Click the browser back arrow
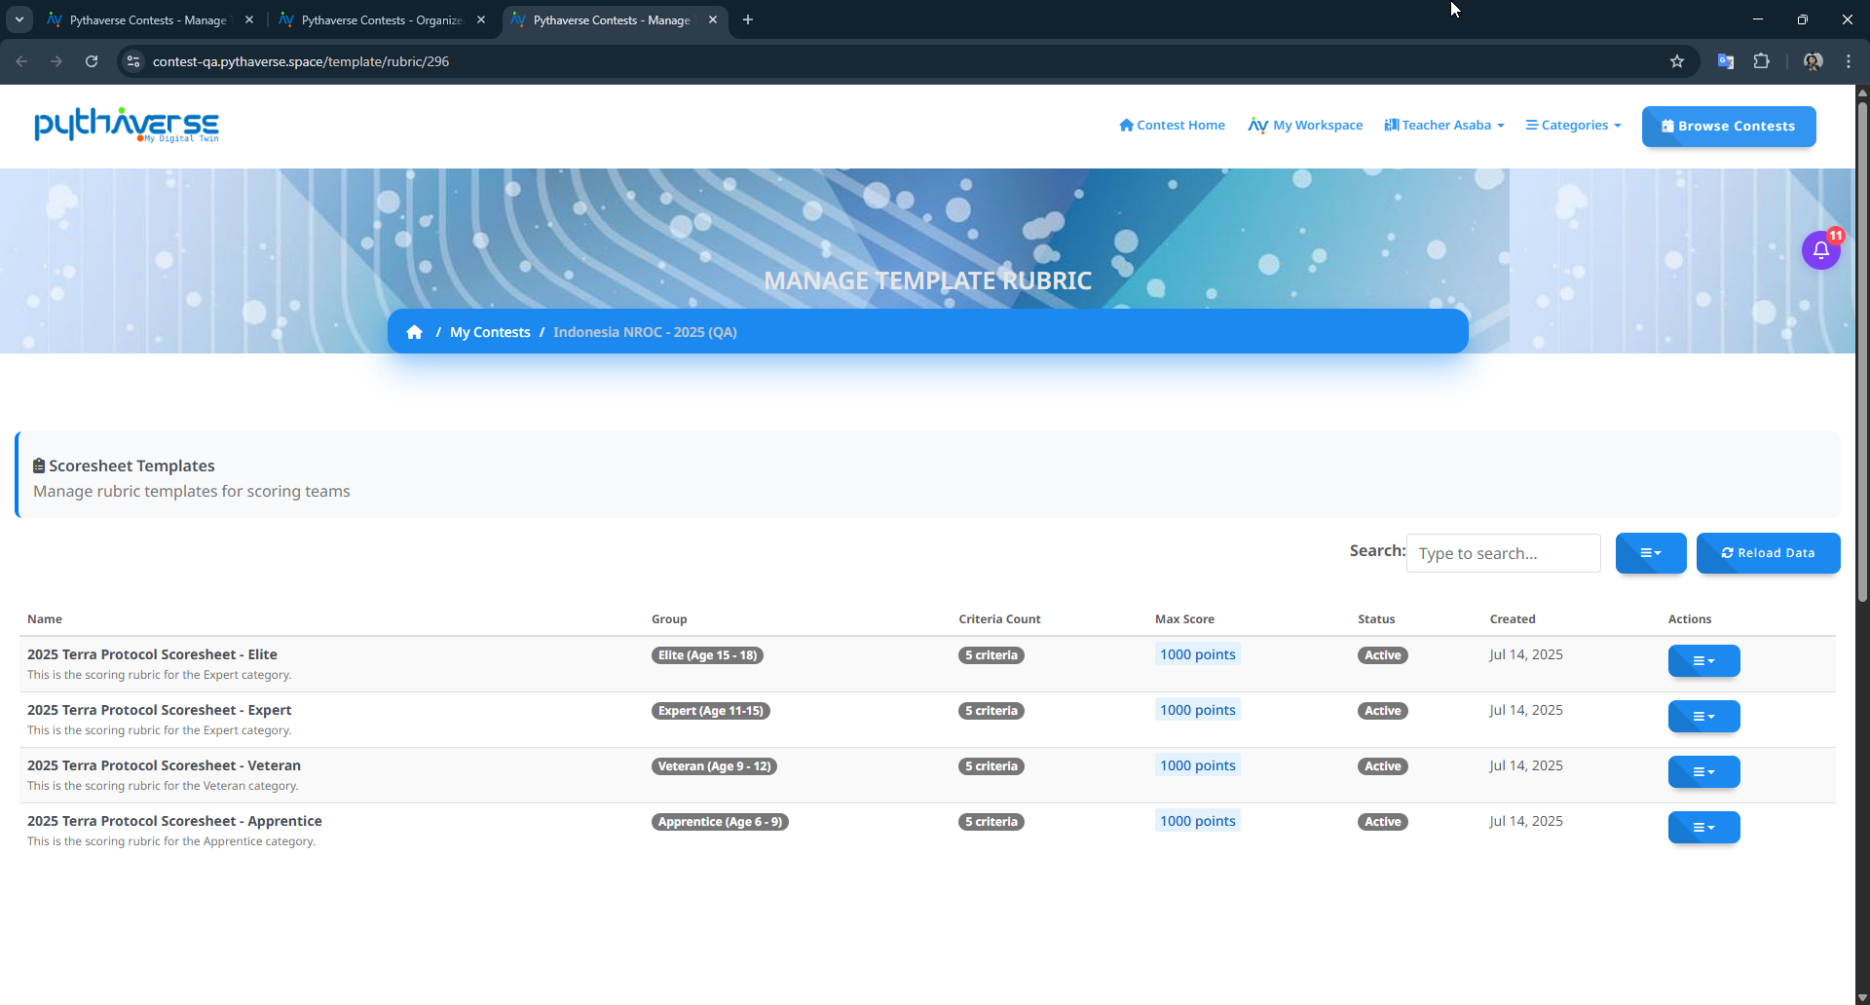The height and width of the screenshot is (1005, 1870). tap(21, 61)
